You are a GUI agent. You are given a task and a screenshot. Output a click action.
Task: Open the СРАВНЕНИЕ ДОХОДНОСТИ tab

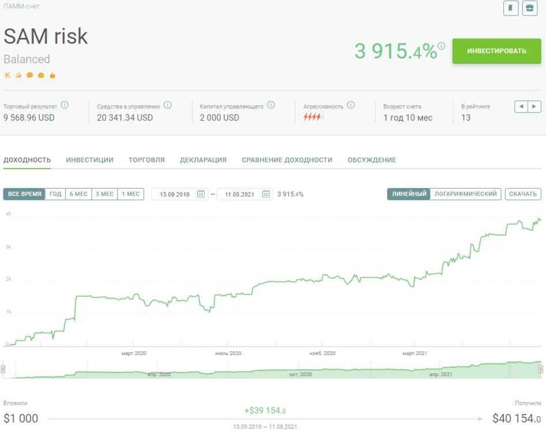click(287, 160)
